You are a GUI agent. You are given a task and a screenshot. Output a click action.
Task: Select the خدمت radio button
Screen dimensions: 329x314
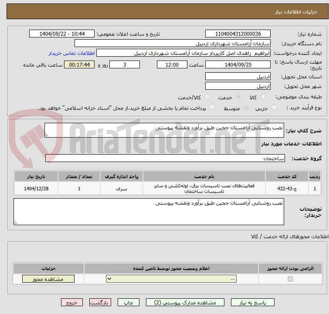point(238,97)
